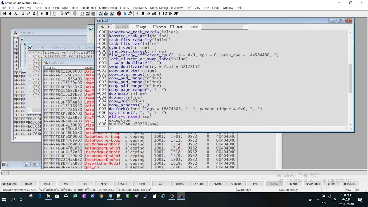Click the Diverge step toolbar icon
This screenshot has height=207, width=368.
pos(16,14)
